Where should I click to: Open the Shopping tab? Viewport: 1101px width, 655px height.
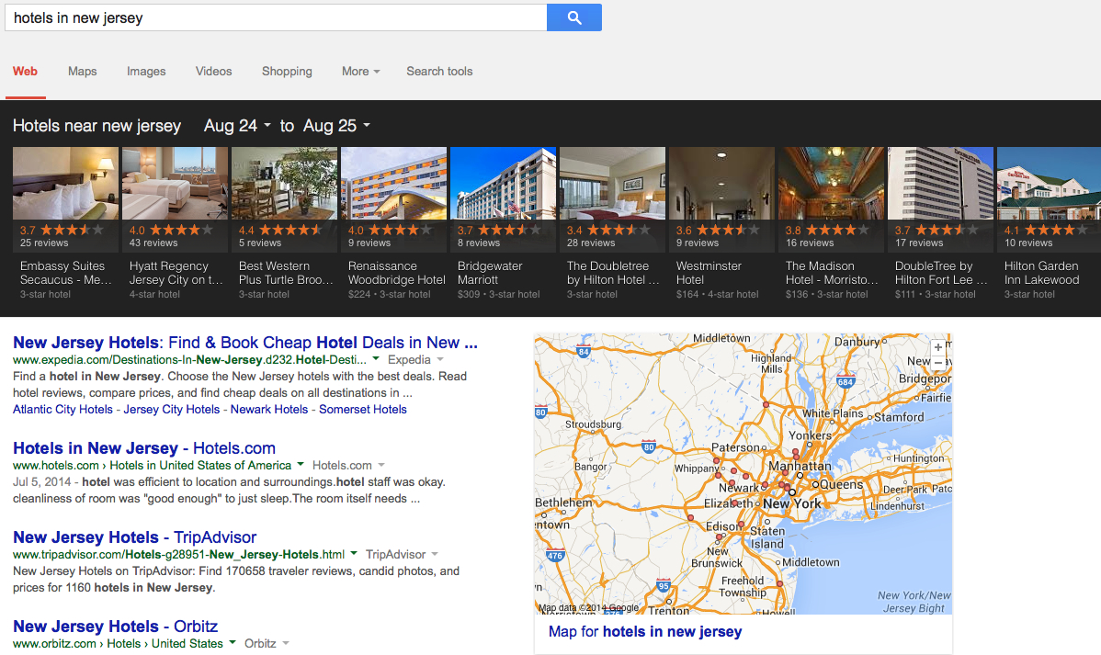pos(287,71)
